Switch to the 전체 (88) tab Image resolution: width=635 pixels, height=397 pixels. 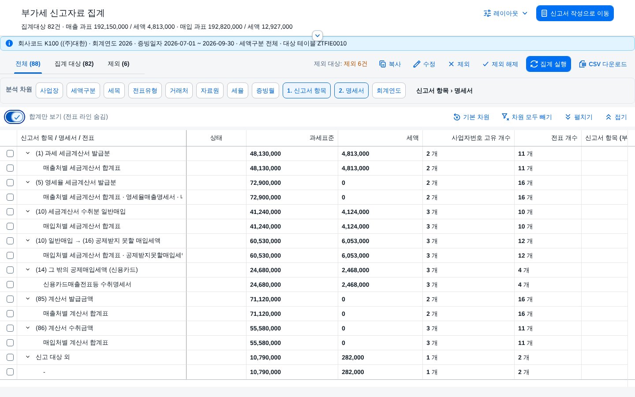(x=28, y=64)
